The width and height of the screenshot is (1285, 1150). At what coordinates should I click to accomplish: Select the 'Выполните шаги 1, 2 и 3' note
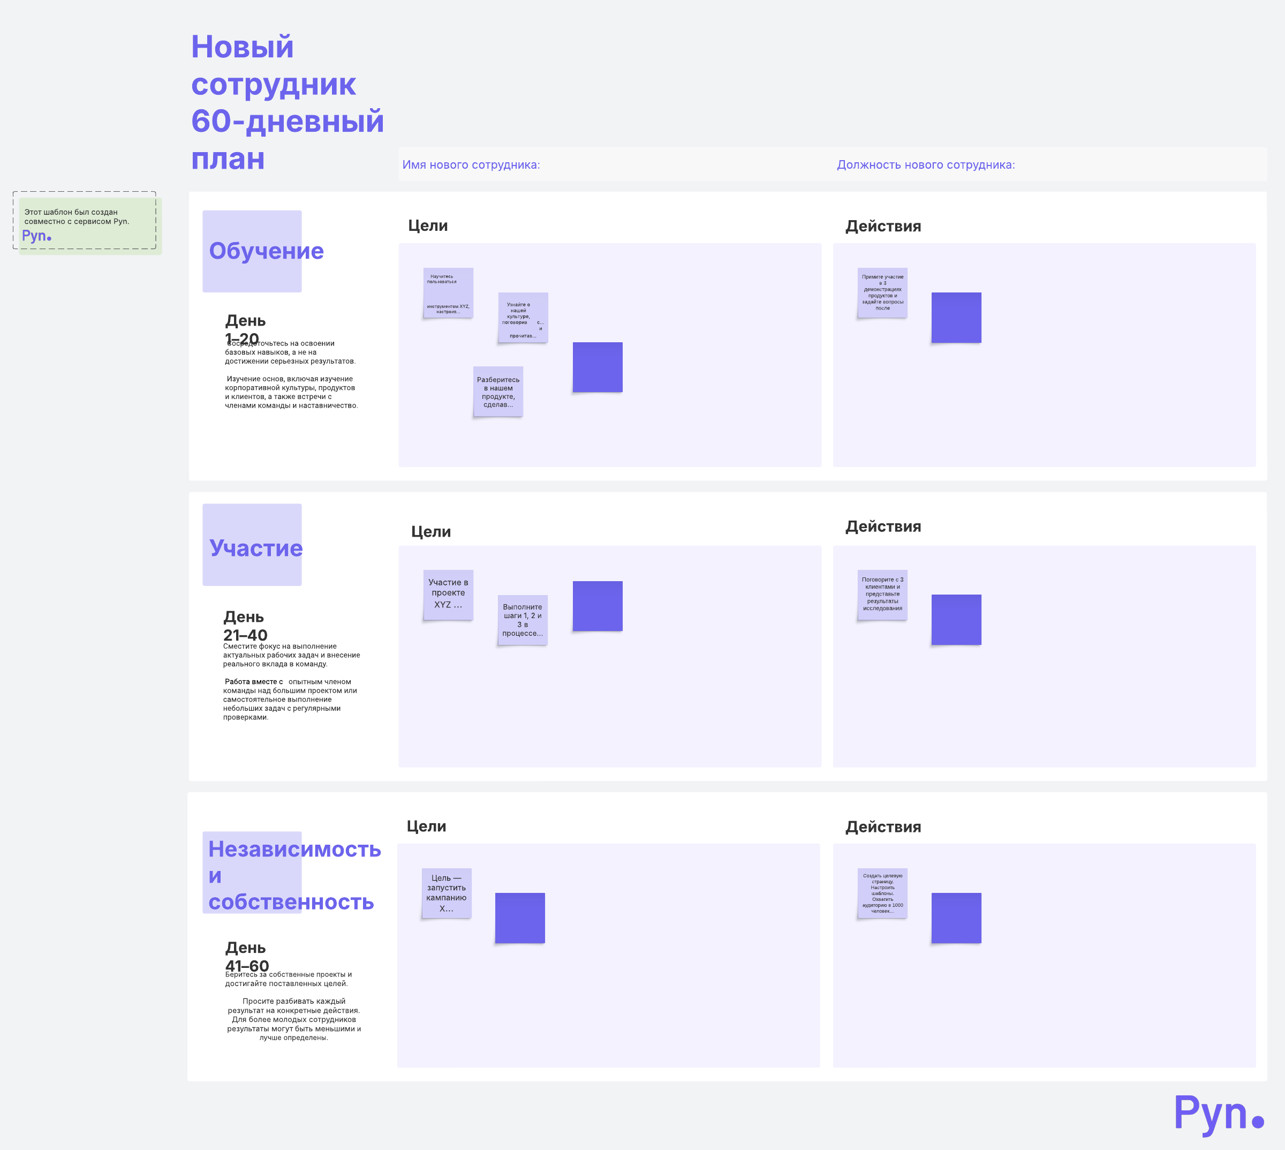(522, 620)
